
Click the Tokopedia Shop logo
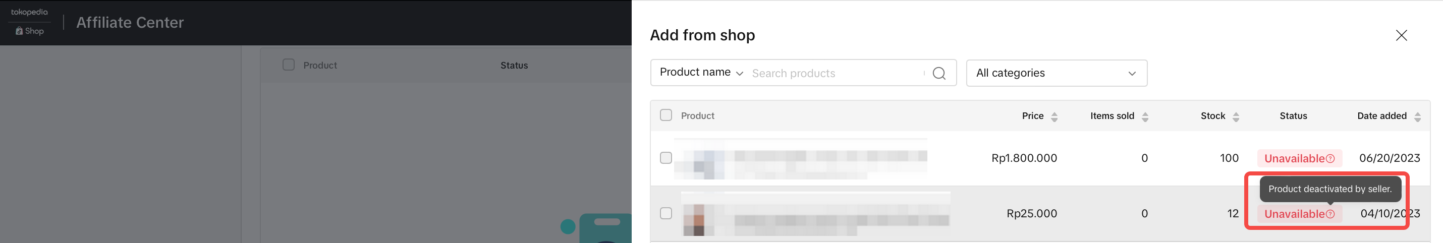pos(29,21)
